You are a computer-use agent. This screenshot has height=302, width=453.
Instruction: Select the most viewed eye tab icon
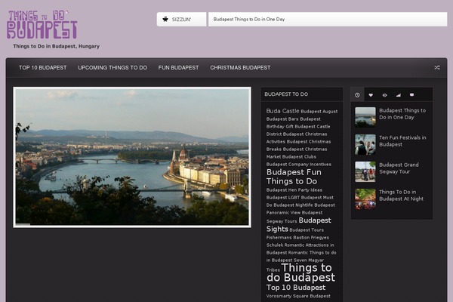click(384, 95)
